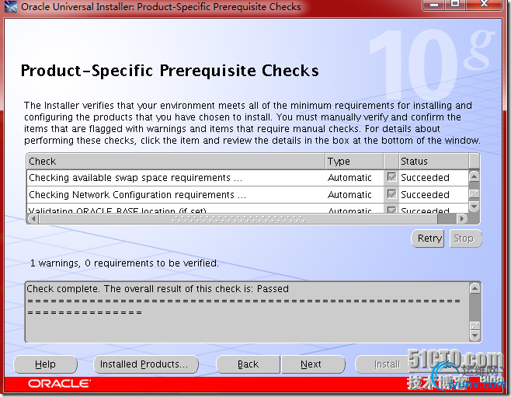Screen dimensions: 511x397
Task: Go Back to previous step
Action: [x=248, y=364]
